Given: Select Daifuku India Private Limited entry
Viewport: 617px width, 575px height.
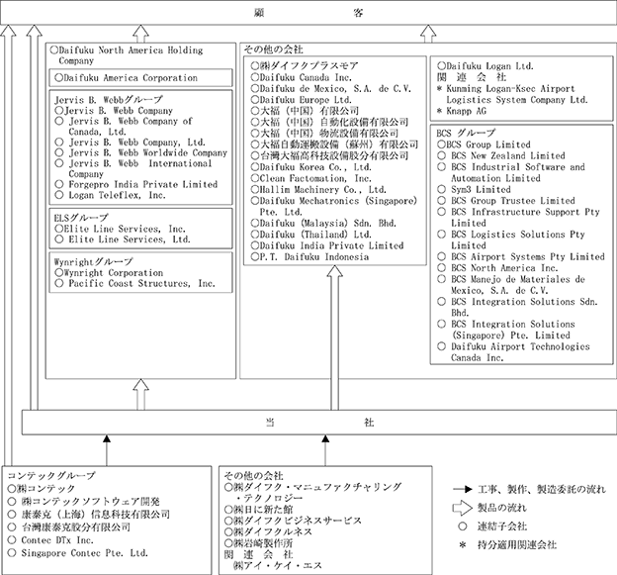Looking at the screenshot, I should point(327,245).
